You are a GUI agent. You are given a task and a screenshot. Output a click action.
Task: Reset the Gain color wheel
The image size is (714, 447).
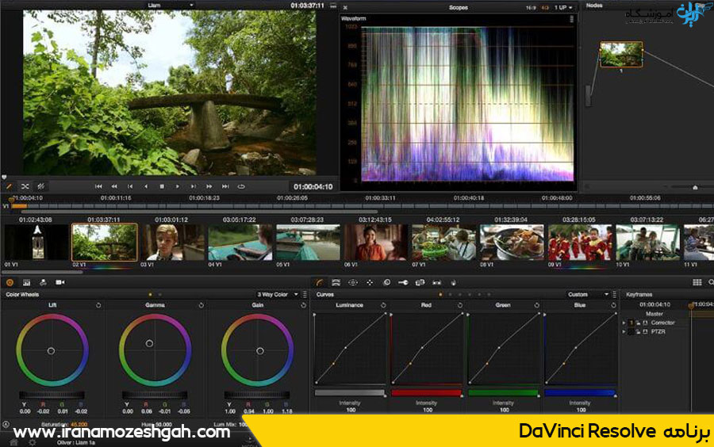pos(303,305)
